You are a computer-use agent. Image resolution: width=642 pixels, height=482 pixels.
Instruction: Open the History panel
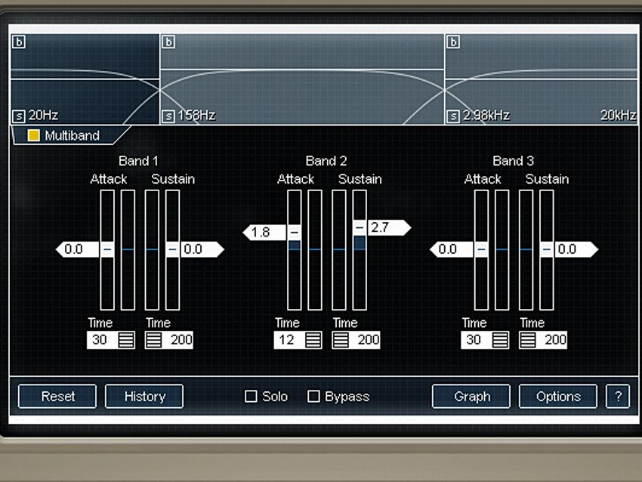pos(144,396)
